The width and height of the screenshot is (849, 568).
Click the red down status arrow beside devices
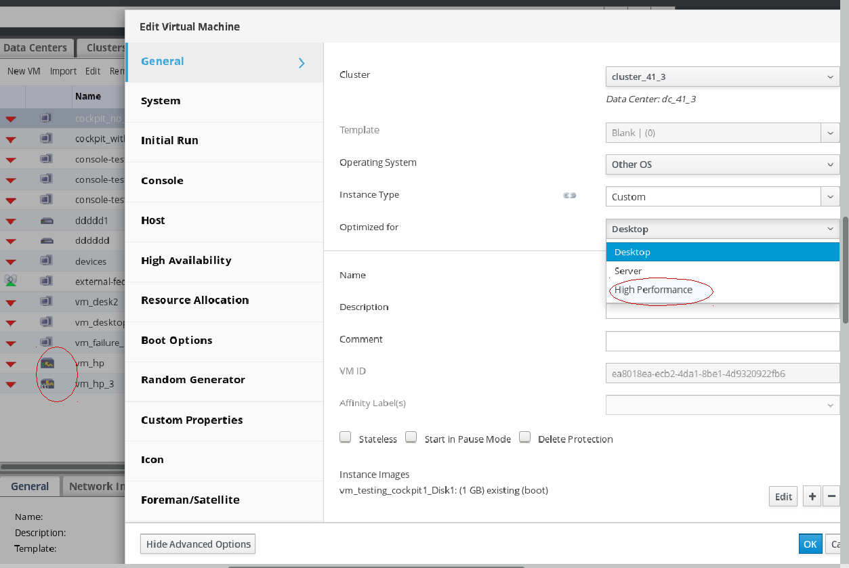click(11, 261)
